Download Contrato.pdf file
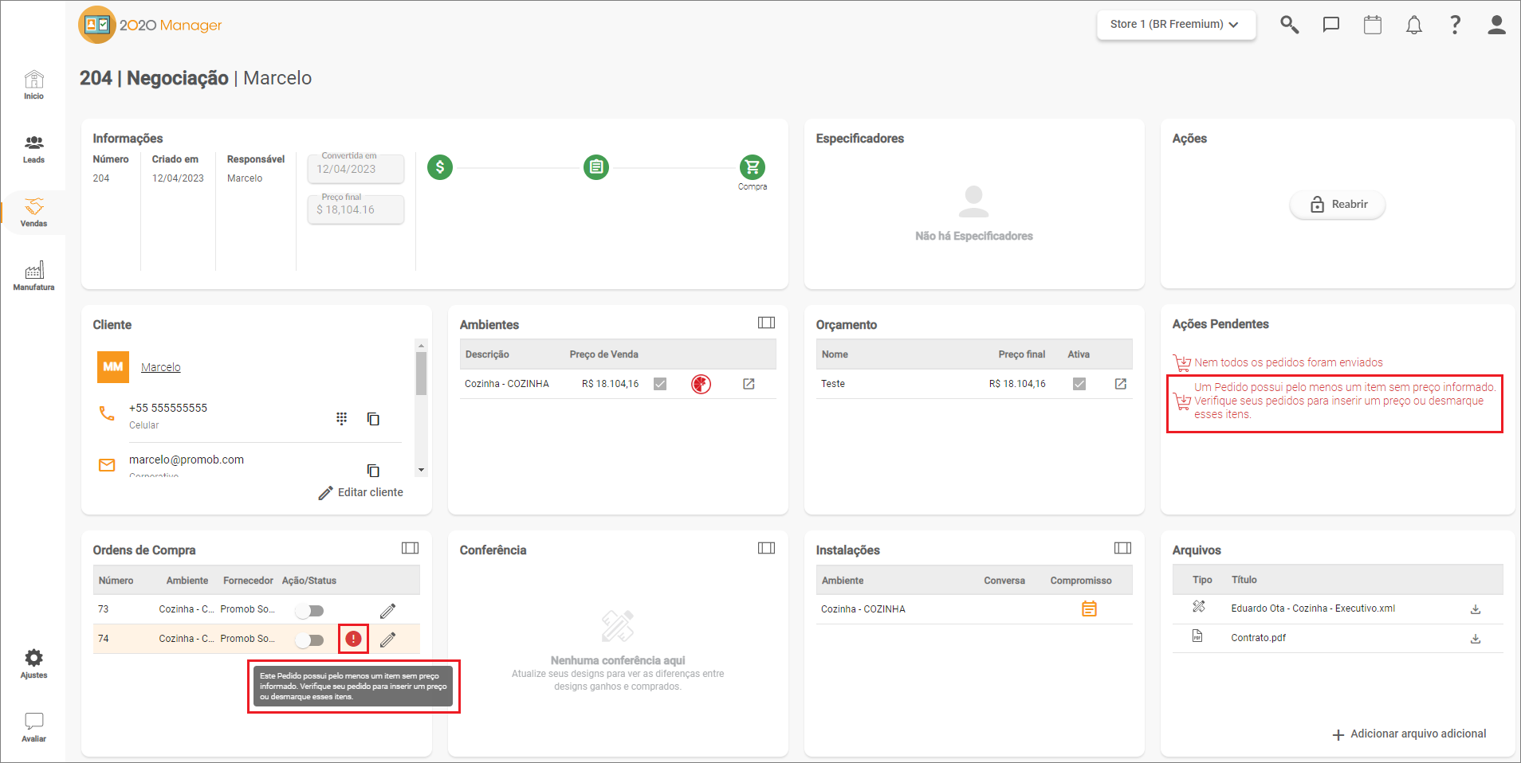This screenshot has height=763, width=1521. 1476,639
